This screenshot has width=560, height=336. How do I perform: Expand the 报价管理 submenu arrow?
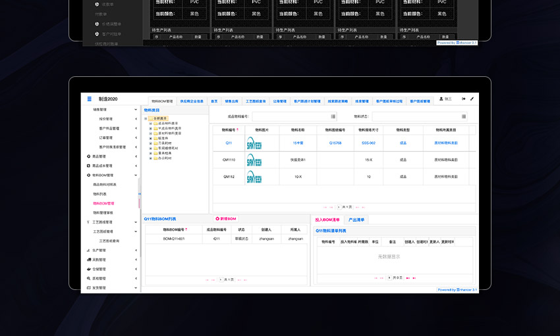point(136,118)
